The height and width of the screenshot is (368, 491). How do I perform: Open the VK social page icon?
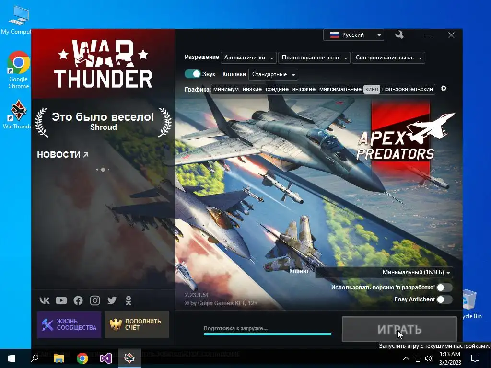[45, 300]
